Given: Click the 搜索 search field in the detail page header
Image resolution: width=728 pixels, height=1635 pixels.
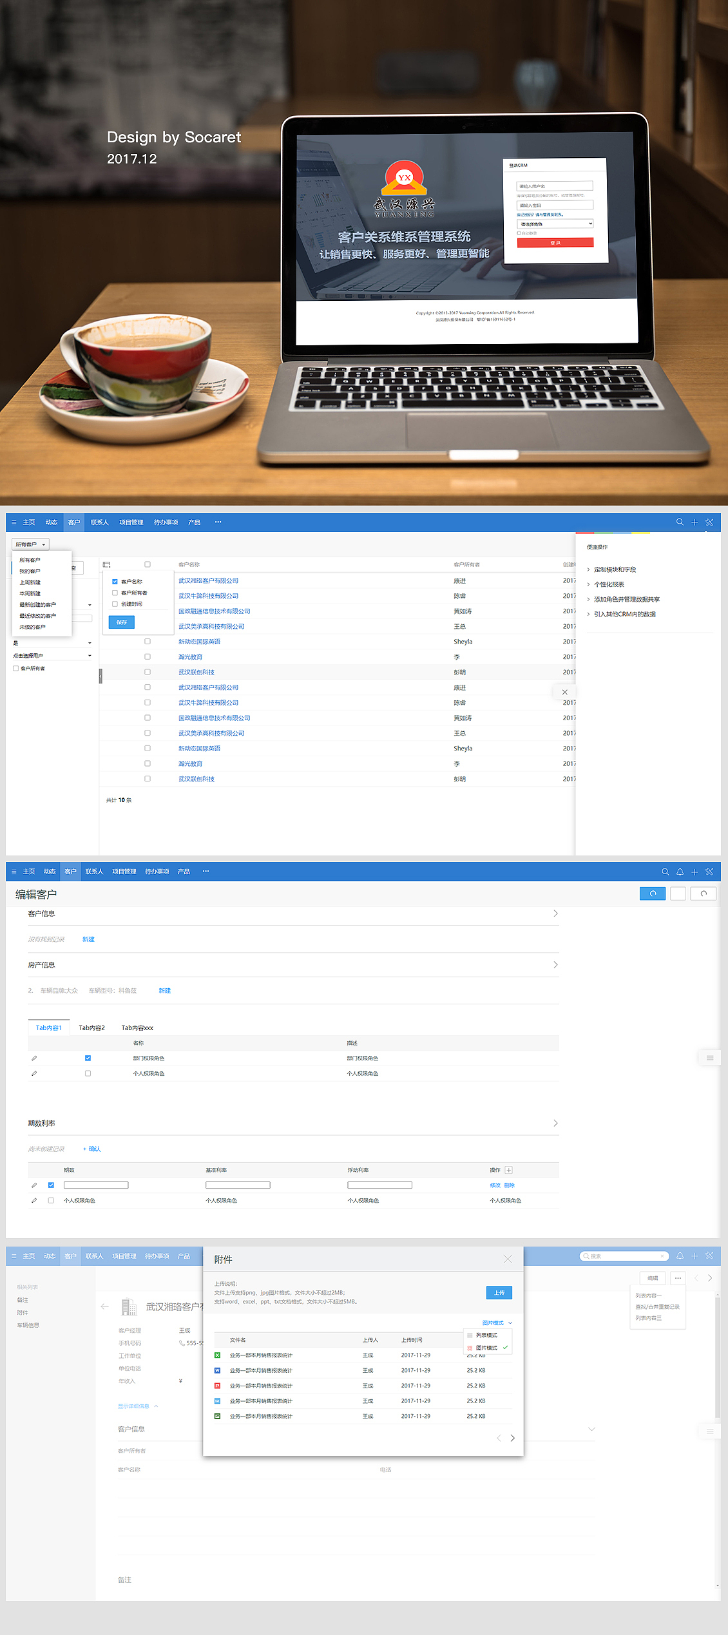Looking at the screenshot, I should [624, 1256].
